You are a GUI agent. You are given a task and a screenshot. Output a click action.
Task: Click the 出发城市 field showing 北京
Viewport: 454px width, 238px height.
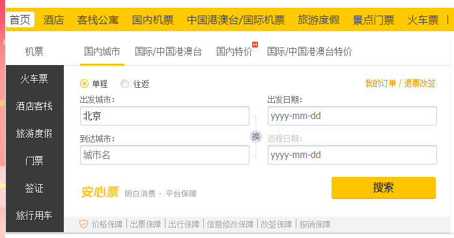(165, 116)
